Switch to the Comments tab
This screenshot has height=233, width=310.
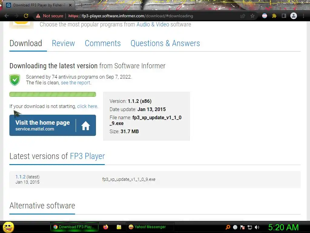pos(103,43)
